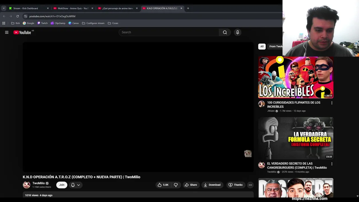Open the Google bookmark

[x=28, y=23]
